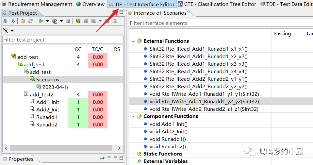Click the funnel filter icon

tap(6, 31)
